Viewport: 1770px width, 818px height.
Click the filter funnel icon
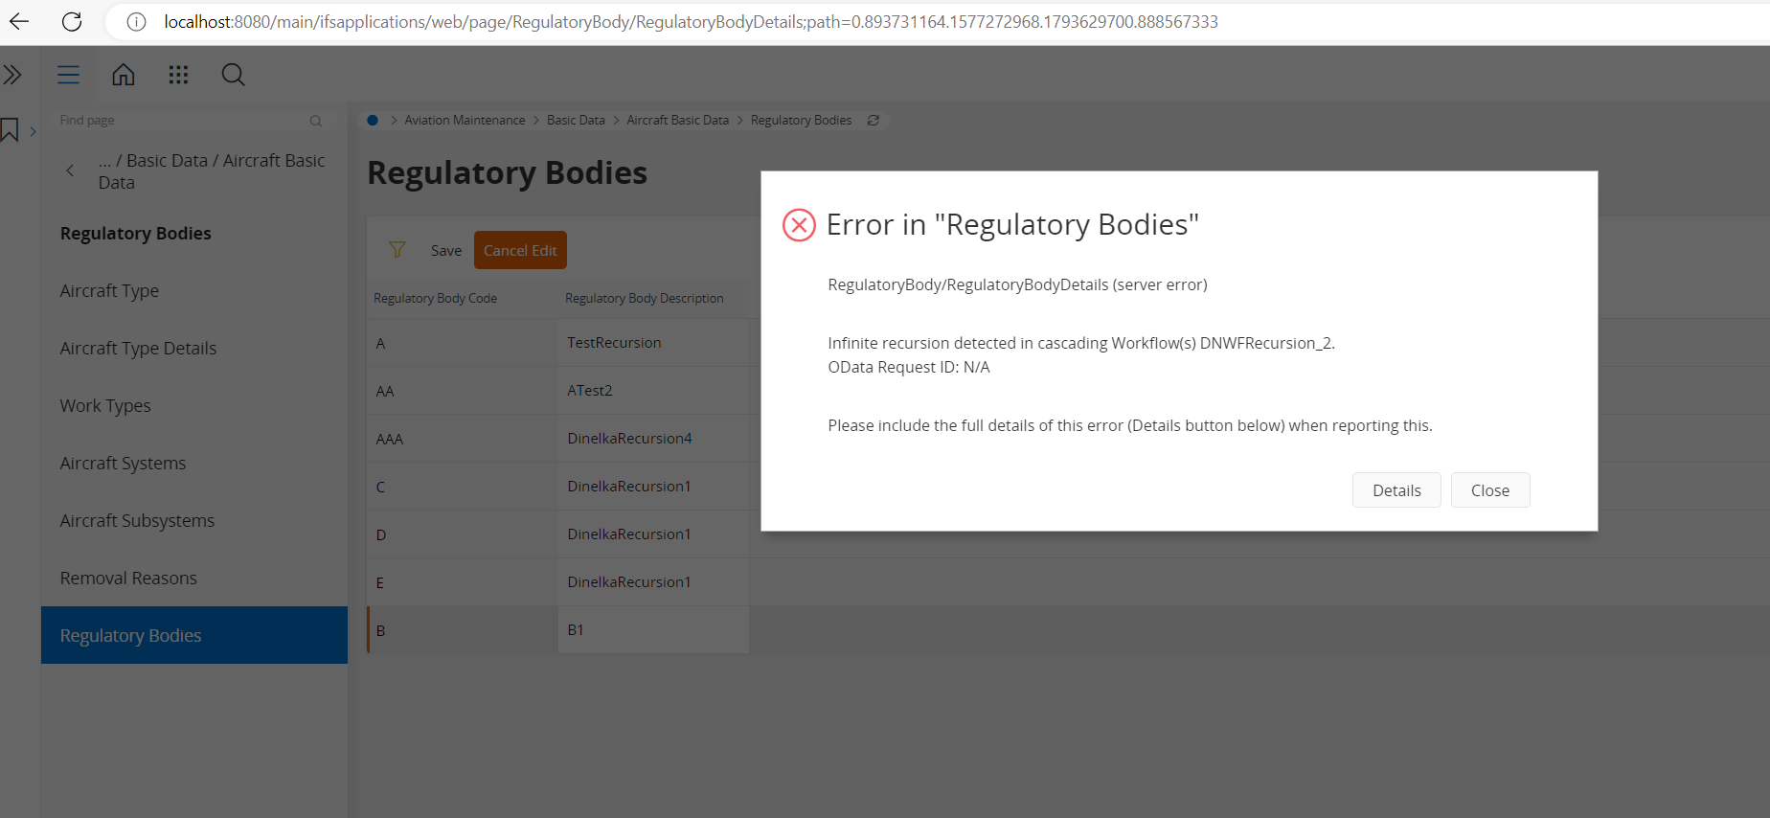[x=397, y=250]
